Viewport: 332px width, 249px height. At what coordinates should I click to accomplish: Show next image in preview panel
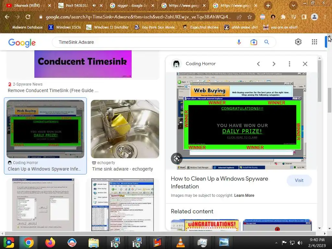point(274,64)
